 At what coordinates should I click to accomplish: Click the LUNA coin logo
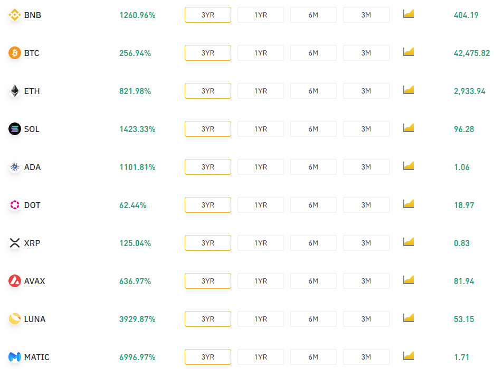pos(14,319)
